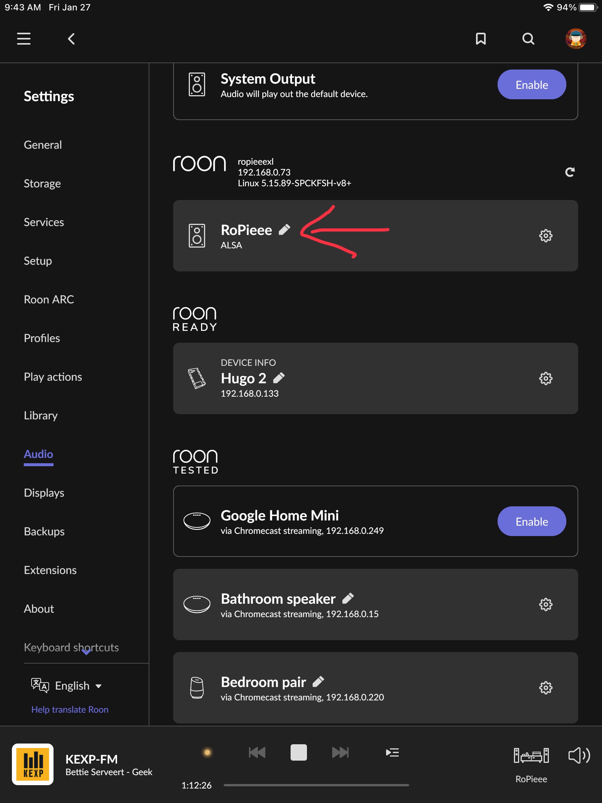Open the hamburger menu
Viewport: 602px width, 803px height.
(23, 39)
